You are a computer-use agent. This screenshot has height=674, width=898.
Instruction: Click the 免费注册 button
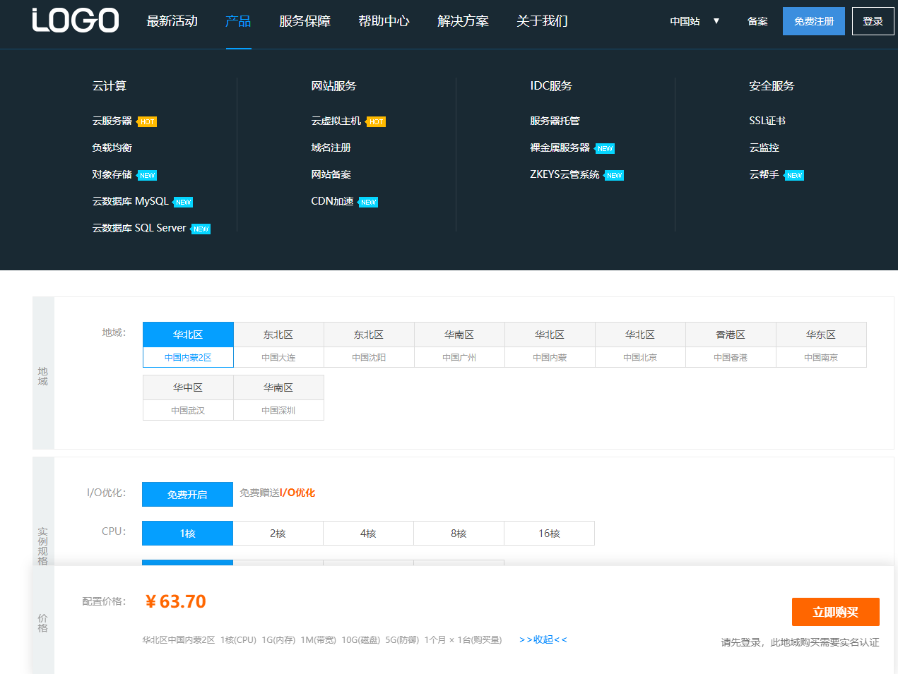(x=814, y=21)
